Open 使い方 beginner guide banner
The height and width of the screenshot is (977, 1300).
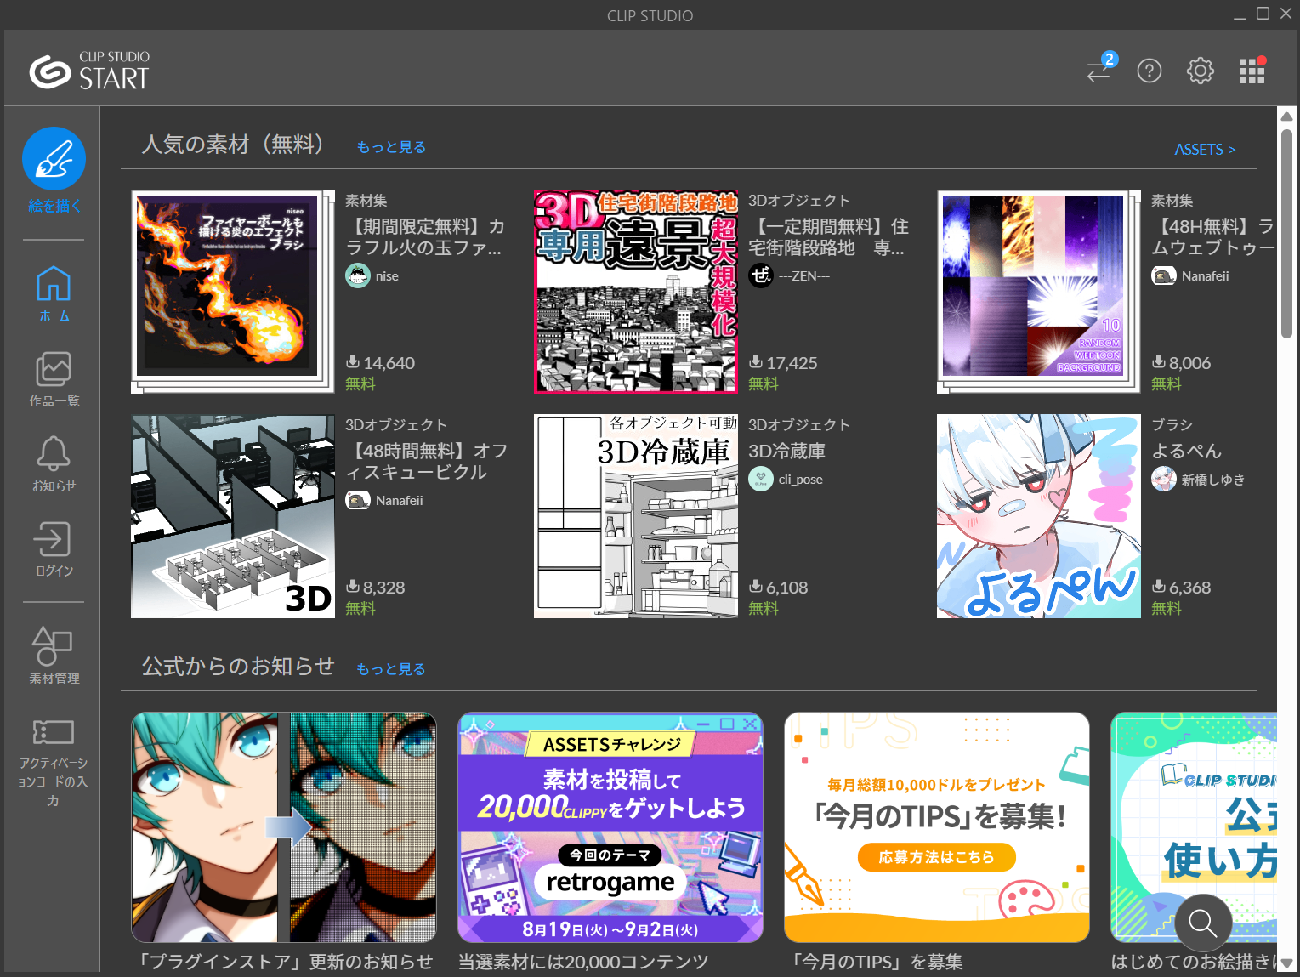point(1194,827)
